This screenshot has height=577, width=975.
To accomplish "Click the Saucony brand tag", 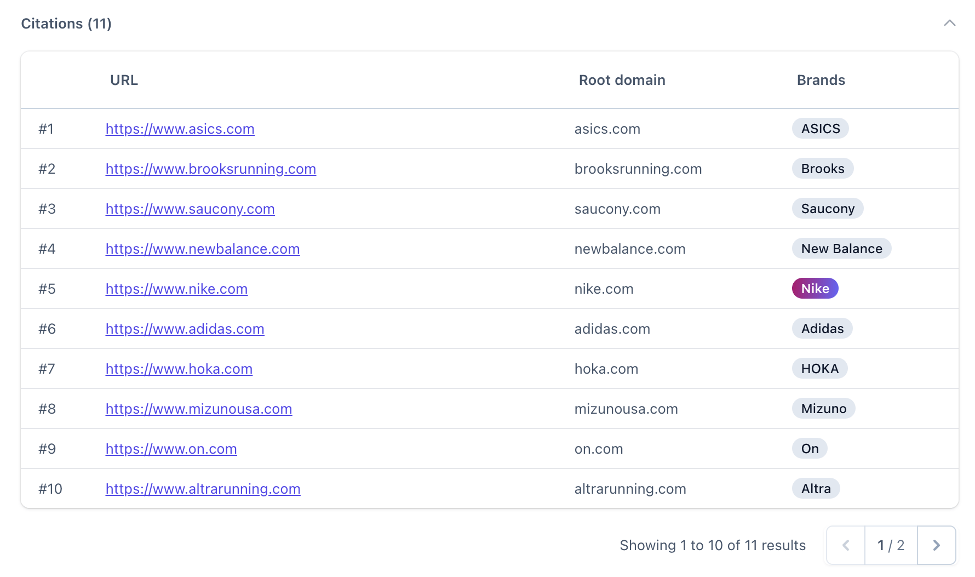I will coord(828,209).
